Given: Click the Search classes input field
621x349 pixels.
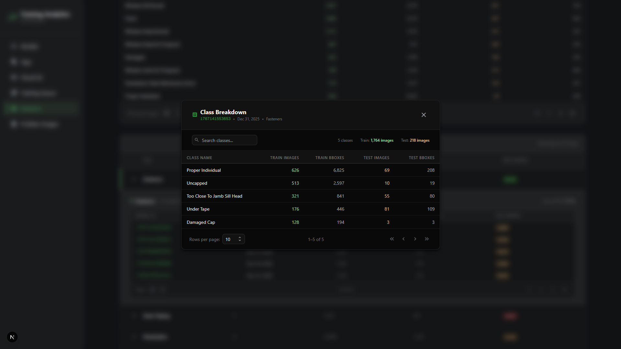Looking at the screenshot, I should coord(225,140).
